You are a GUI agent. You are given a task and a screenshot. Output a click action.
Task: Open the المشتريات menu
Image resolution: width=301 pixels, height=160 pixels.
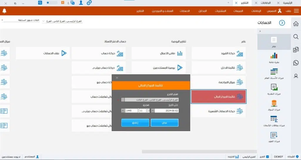click(220, 11)
